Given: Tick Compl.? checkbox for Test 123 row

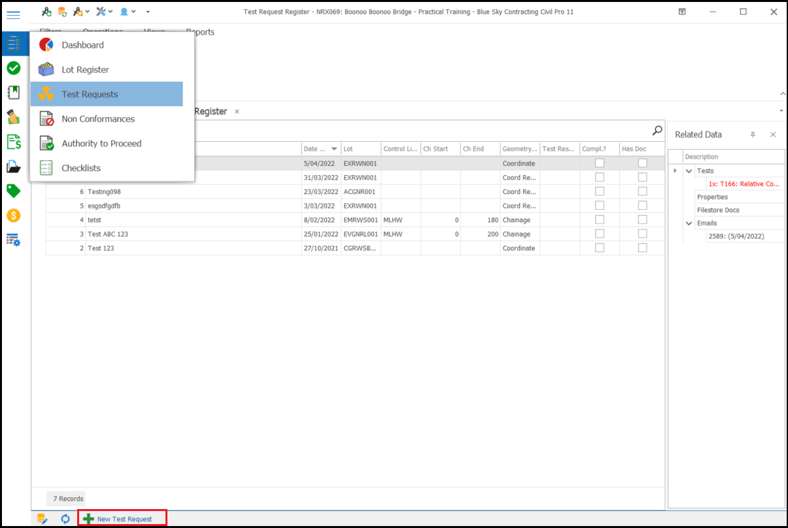Looking at the screenshot, I should [599, 248].
